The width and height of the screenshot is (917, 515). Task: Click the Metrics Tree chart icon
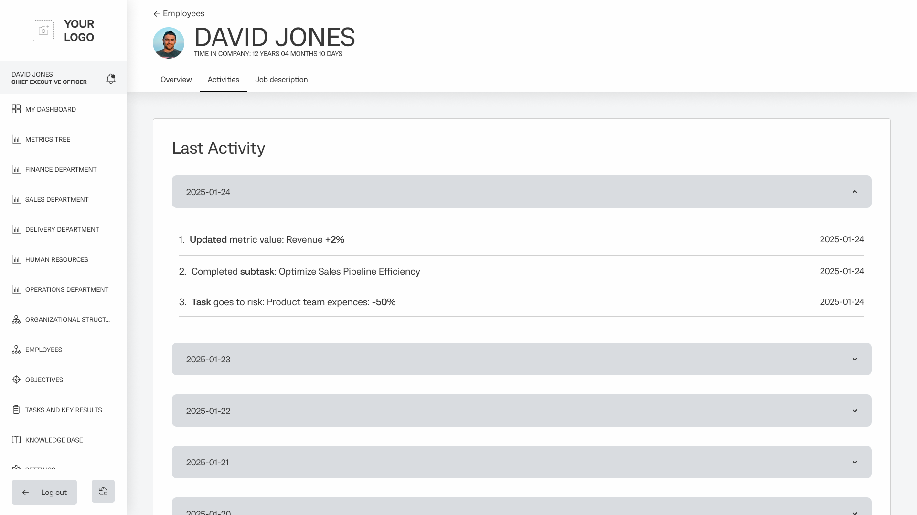tap(16, 139)
